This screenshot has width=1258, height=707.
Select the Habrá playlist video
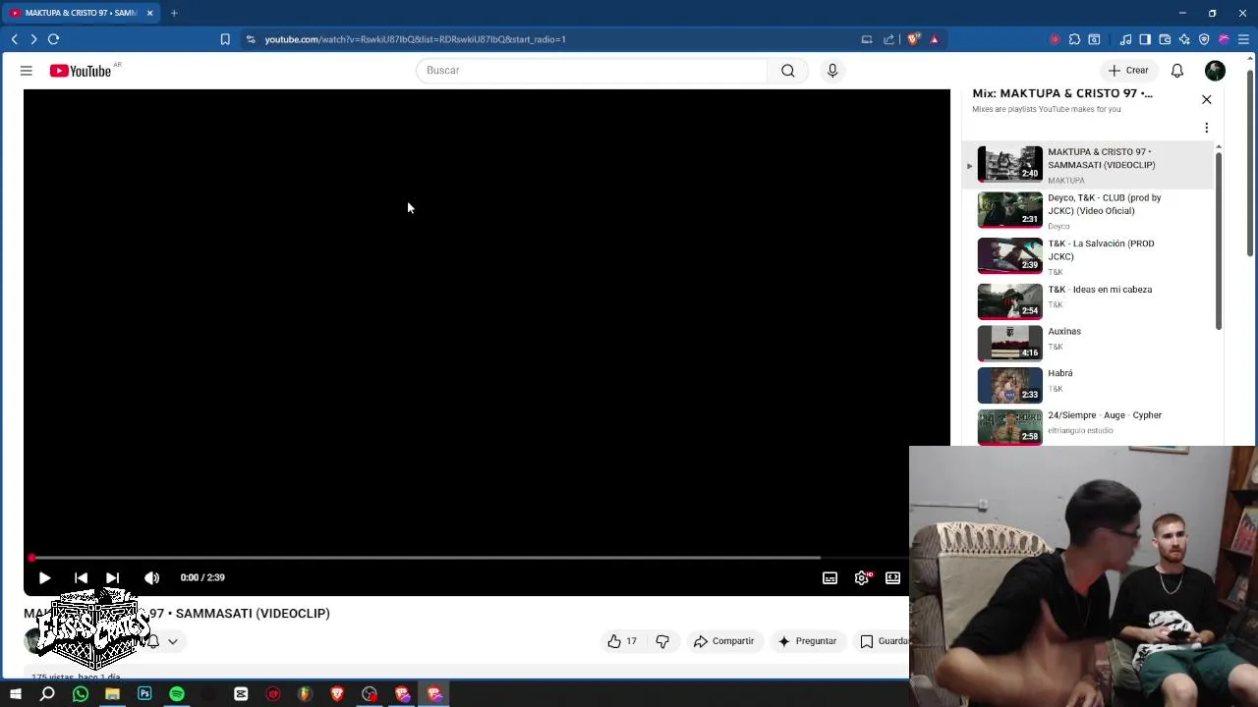(x=1089, y=385)
